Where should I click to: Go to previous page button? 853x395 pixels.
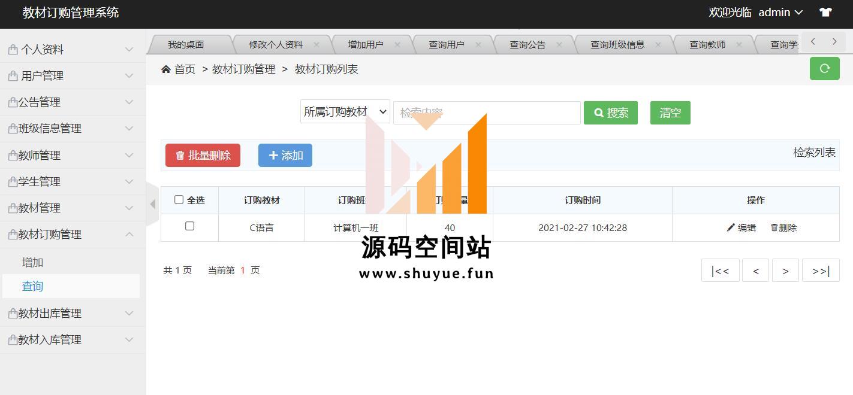pyautogui.click(x=755, y=271)
